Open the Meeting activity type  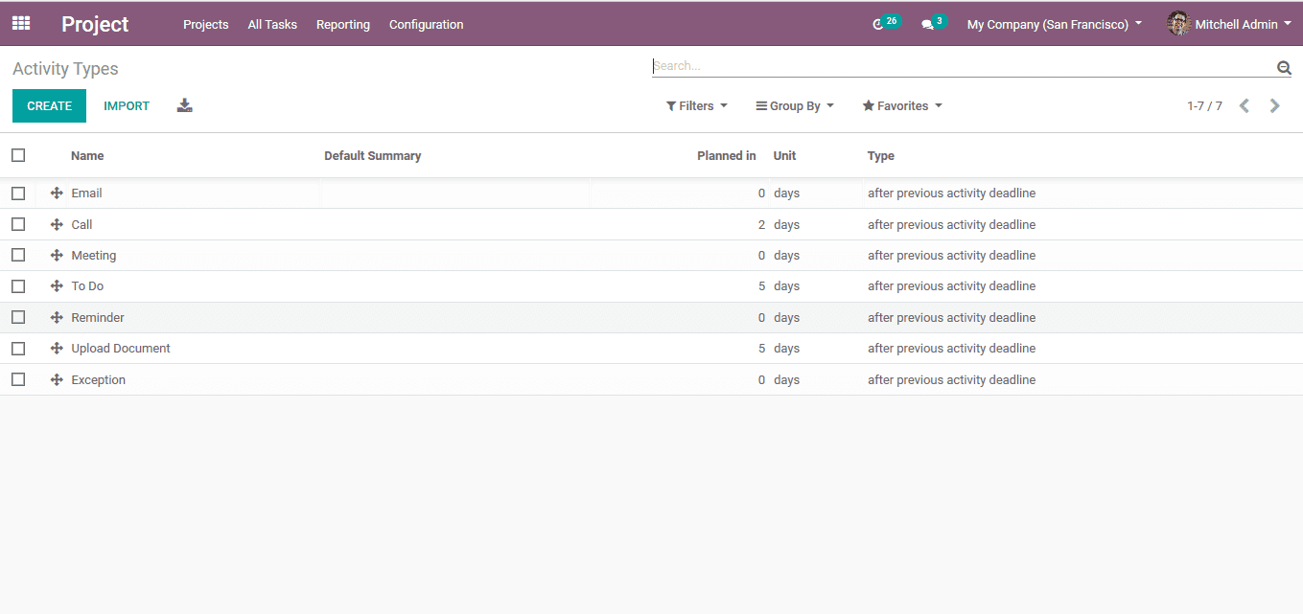tap(94, 256)
